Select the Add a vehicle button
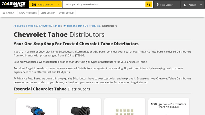205x115 pixels. (x=45, y=4)
